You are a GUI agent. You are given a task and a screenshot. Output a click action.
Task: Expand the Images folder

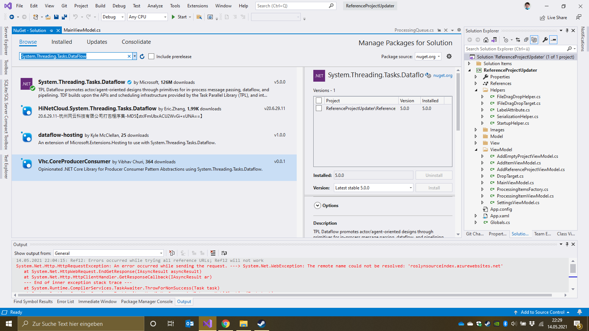tap(476, 130)
